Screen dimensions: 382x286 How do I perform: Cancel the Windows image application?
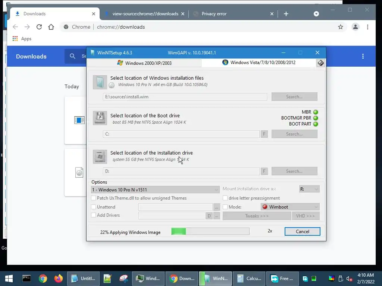pos(302,232)
